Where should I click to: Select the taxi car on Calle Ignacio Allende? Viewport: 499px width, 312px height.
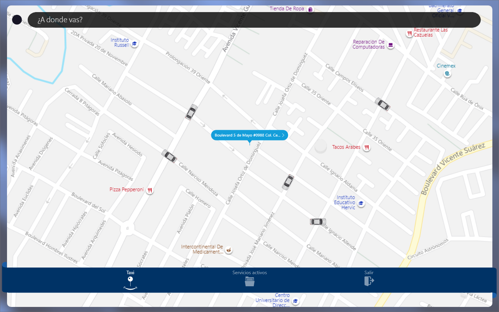click(x=318, y=222)
